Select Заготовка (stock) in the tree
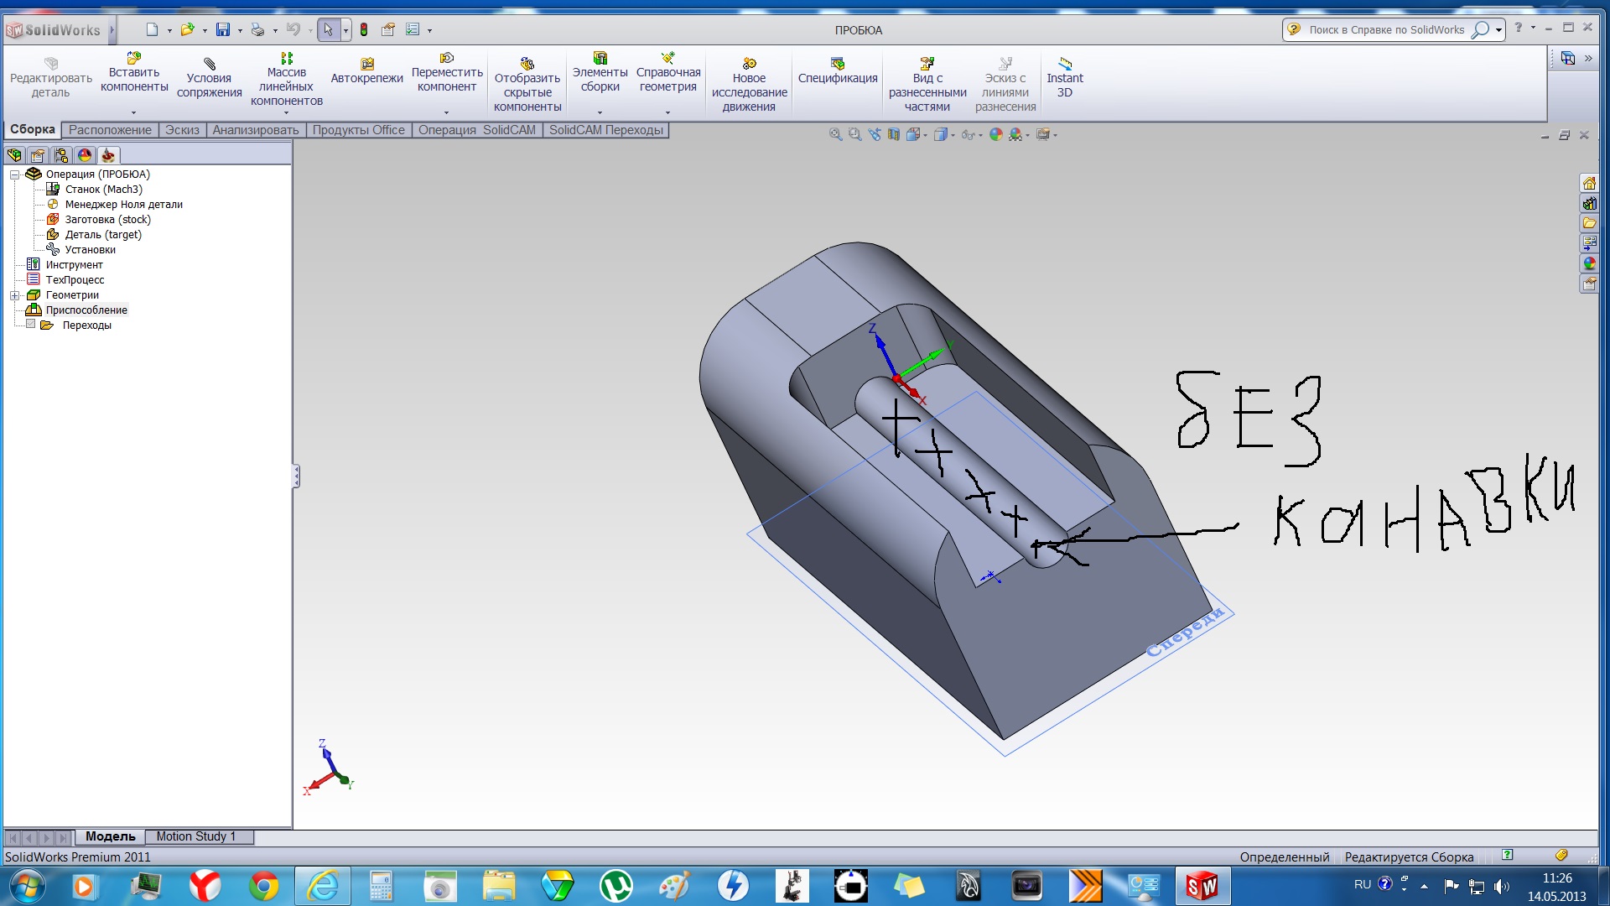 (107, 220)
